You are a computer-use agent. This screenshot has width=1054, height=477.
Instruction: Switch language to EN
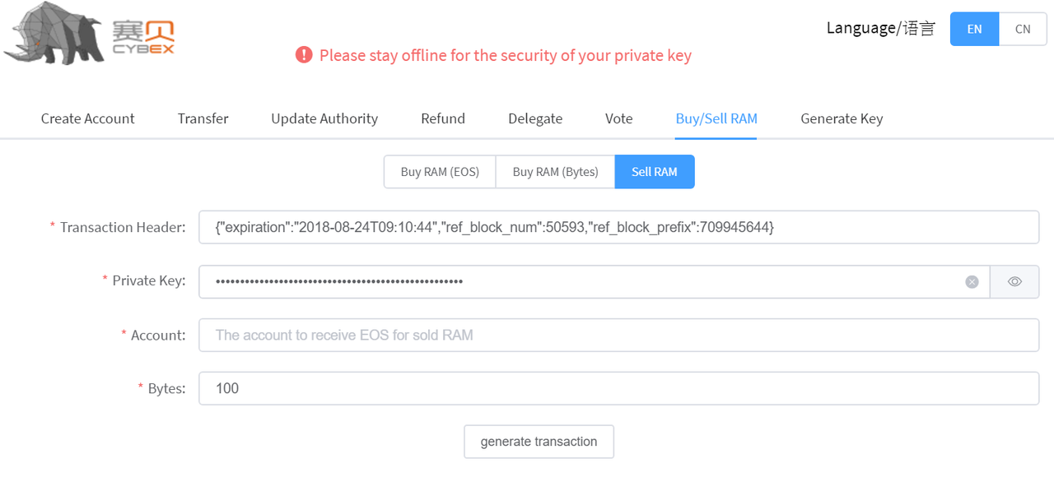pyautogui.click(x=974, y=29)
